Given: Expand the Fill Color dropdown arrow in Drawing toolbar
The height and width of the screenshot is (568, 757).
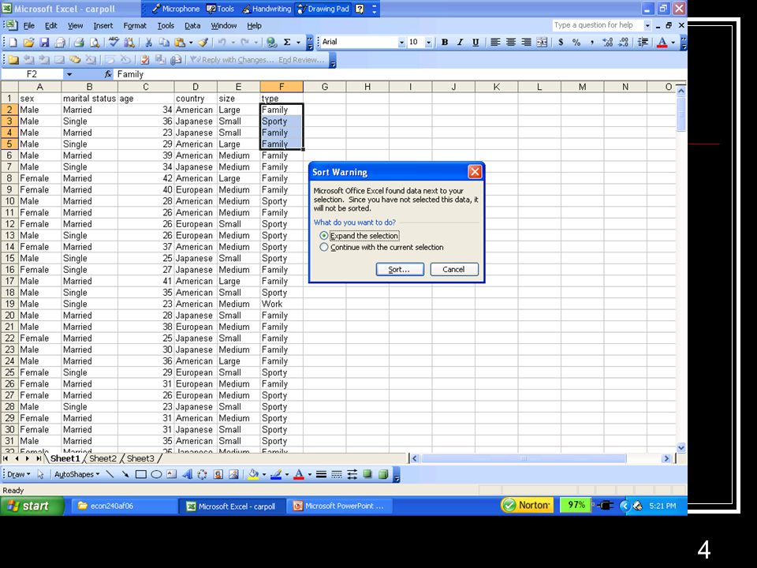Looking at the screenshot, I should (263, 474).
